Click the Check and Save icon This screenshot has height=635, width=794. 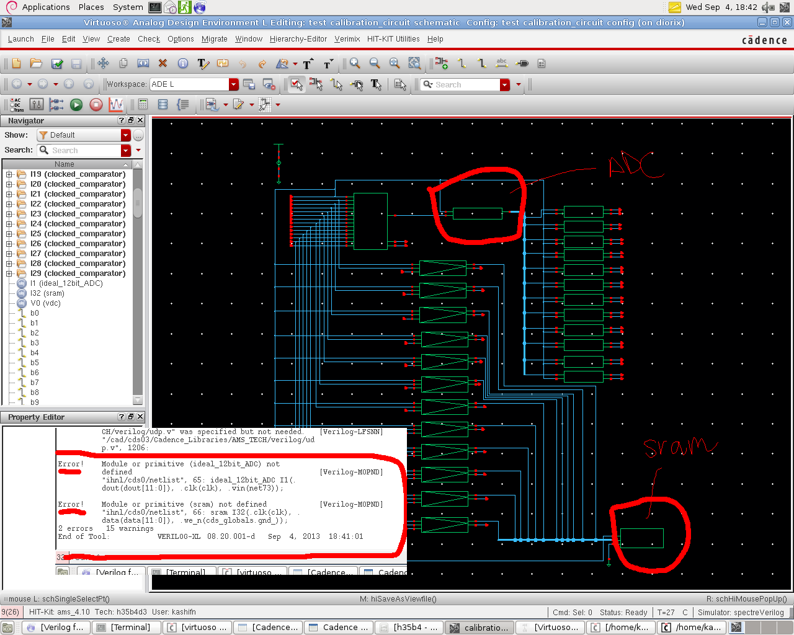tap(57, 64)
